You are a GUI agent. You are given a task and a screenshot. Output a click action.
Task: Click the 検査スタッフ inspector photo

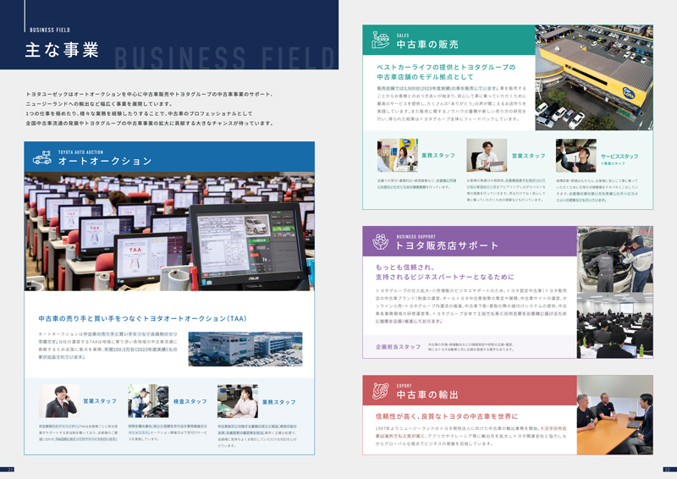click(x=148, y=401)
